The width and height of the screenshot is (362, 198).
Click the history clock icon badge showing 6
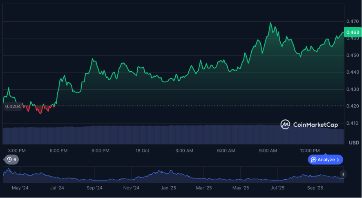11,160
